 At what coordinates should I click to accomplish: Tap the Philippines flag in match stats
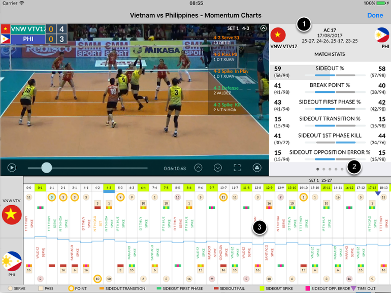point(381,35)
